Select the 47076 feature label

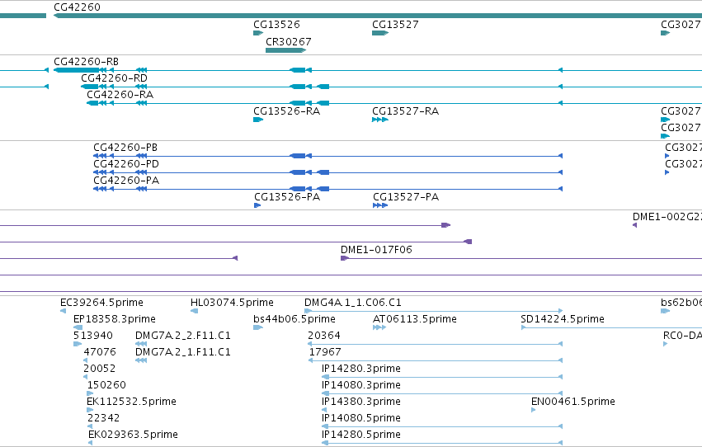pyautogui.click(x=100, y=352)
